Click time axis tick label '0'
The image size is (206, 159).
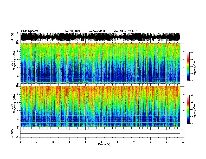pyautogui.click(x=21, y=142)
